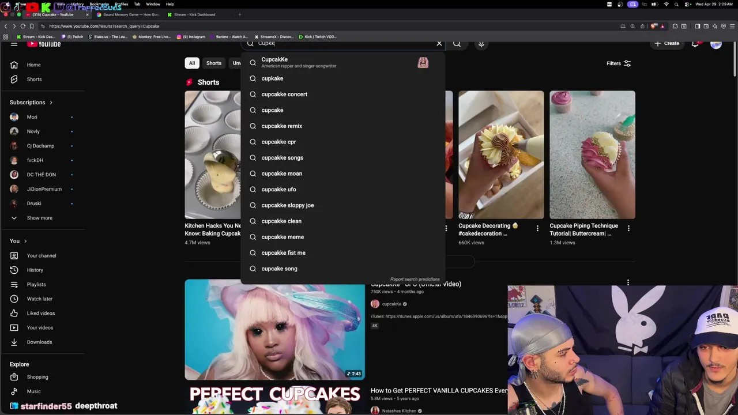Click the address bar URL

(104, 26)
